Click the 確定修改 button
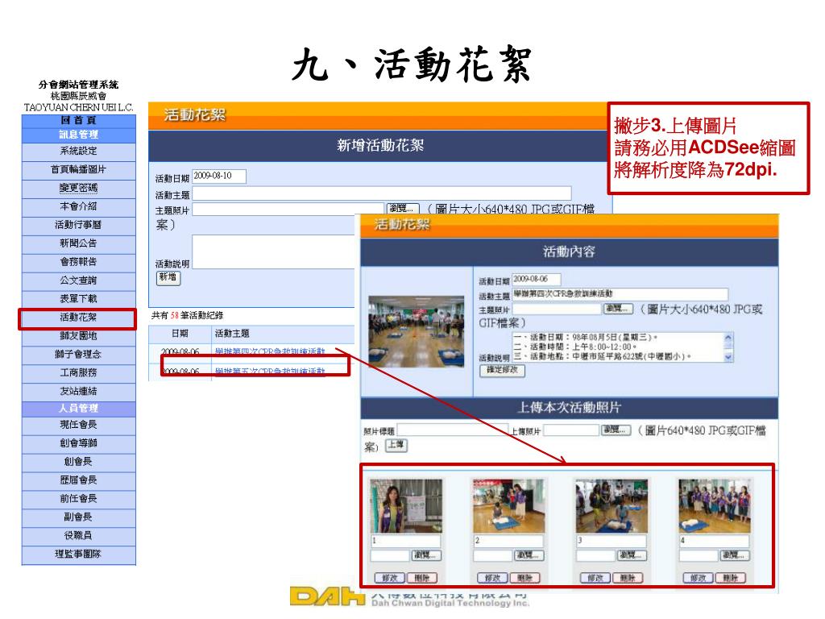 [503, 370]
